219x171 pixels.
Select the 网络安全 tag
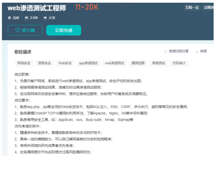(x=24, y=63)
